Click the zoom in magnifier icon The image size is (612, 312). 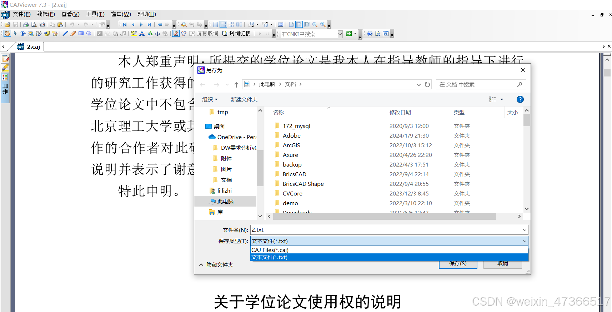[x=323, y=24]
